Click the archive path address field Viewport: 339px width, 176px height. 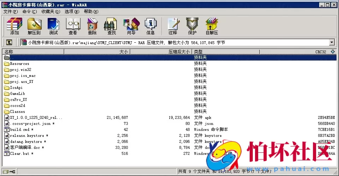(177, 43)
